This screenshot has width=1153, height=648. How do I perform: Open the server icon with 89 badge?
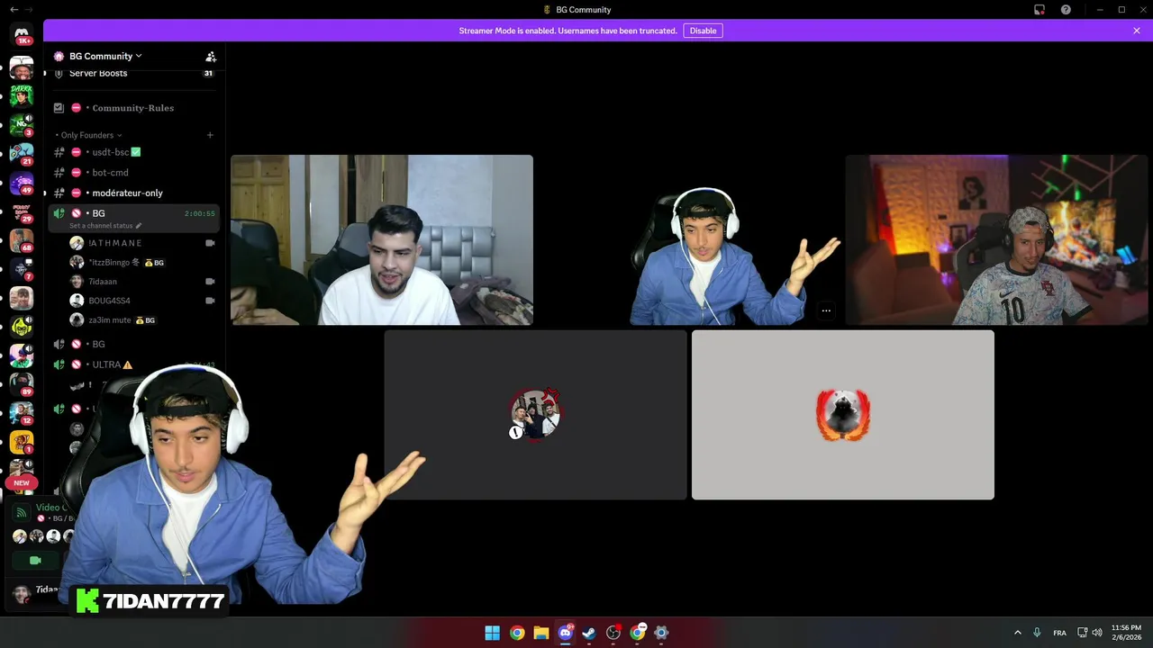(x=22, y=384)
